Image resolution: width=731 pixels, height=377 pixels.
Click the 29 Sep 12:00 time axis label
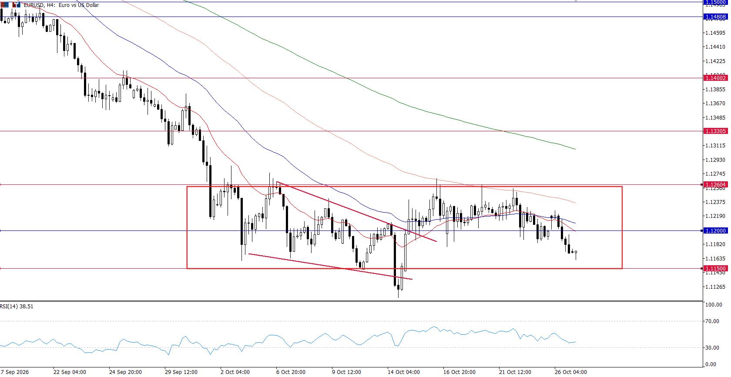coord(181,372)
